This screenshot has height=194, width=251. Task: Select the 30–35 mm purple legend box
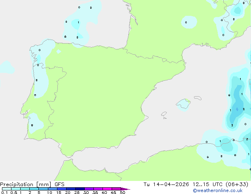pos(89,189)
